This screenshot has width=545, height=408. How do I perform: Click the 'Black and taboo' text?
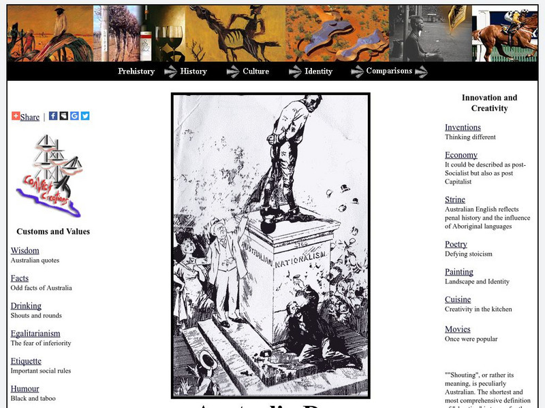click(x=33, y=398)
